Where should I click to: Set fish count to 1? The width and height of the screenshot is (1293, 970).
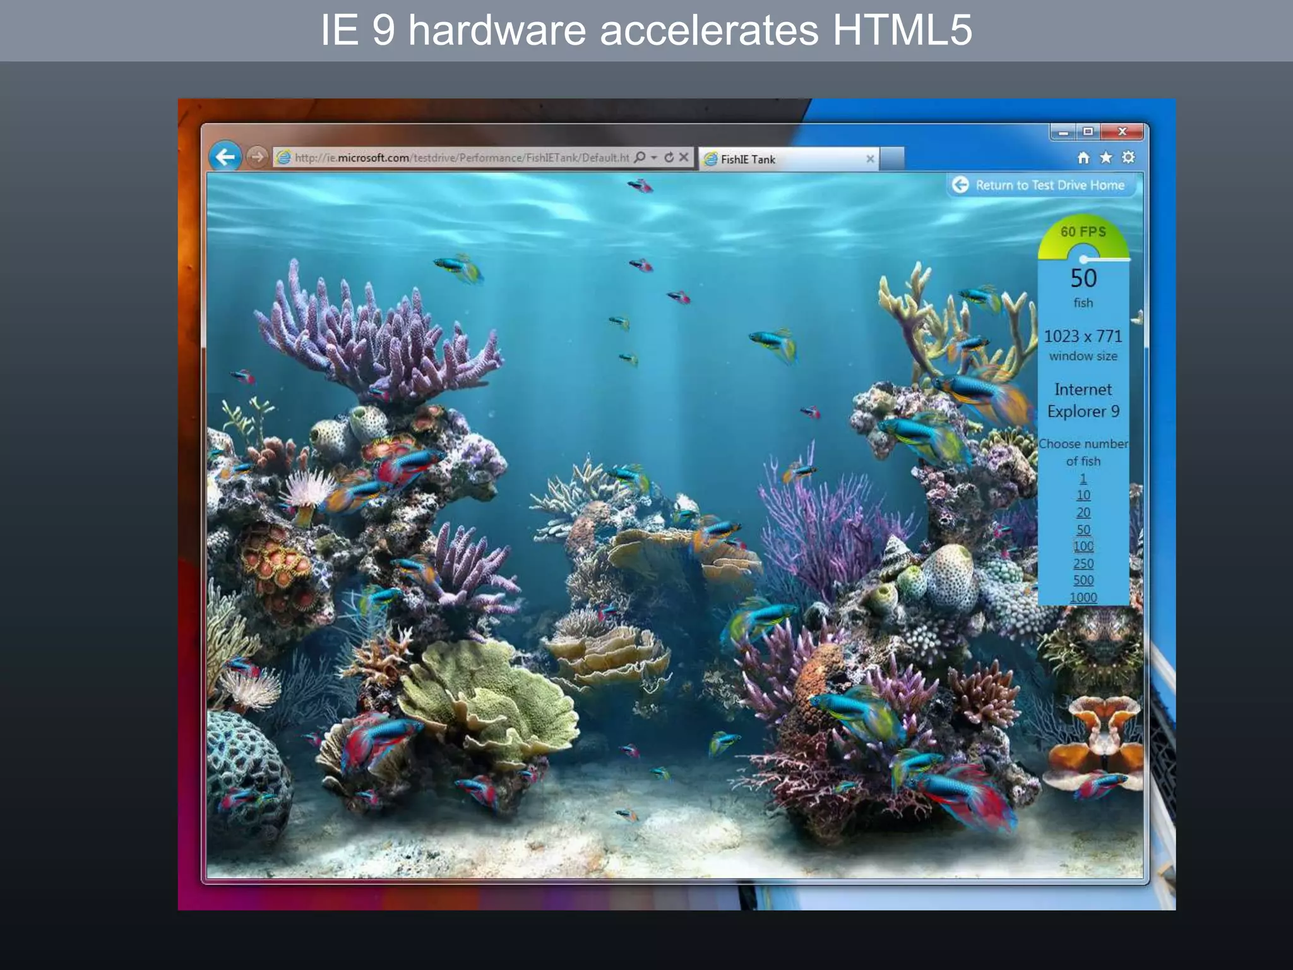tap(1083, 479)
